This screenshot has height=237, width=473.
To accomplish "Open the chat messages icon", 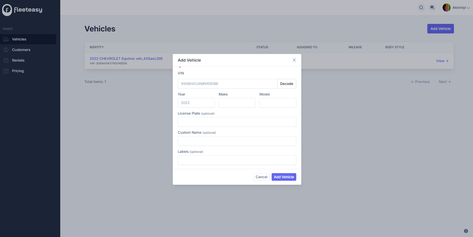I will click(x=432, y=8).
